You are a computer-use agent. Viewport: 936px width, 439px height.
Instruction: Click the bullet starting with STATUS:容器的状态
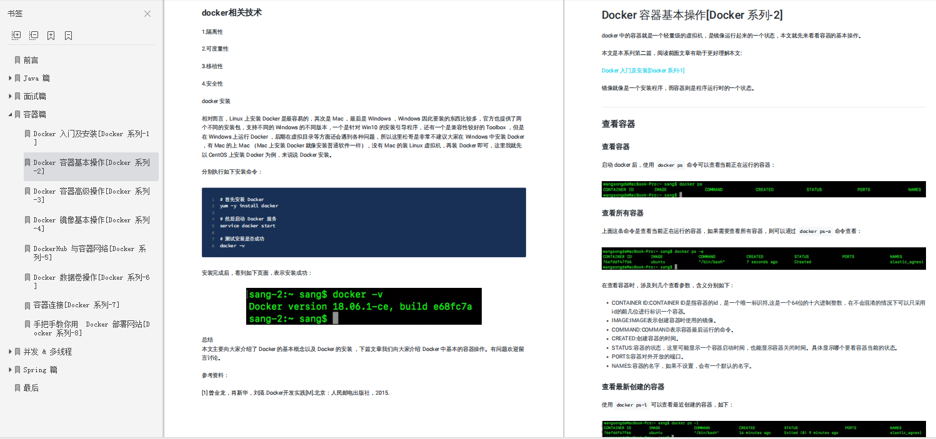pyautogui.click(x=754, y=348)
